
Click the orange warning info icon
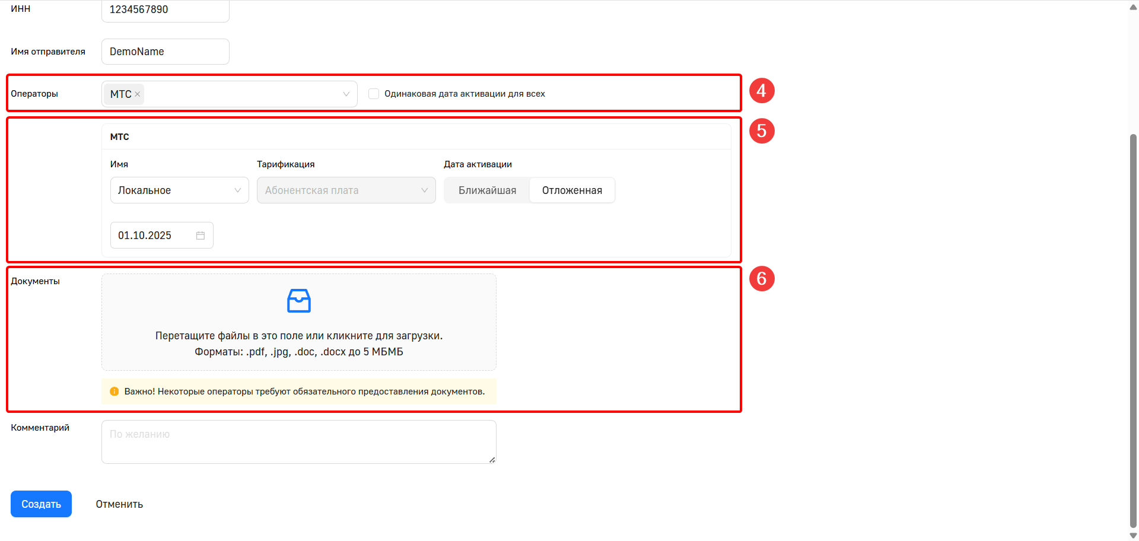tap(114, 392)
